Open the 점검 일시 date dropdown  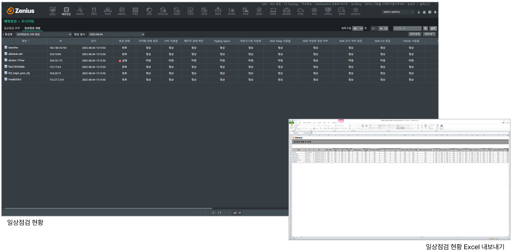(116, 34)
